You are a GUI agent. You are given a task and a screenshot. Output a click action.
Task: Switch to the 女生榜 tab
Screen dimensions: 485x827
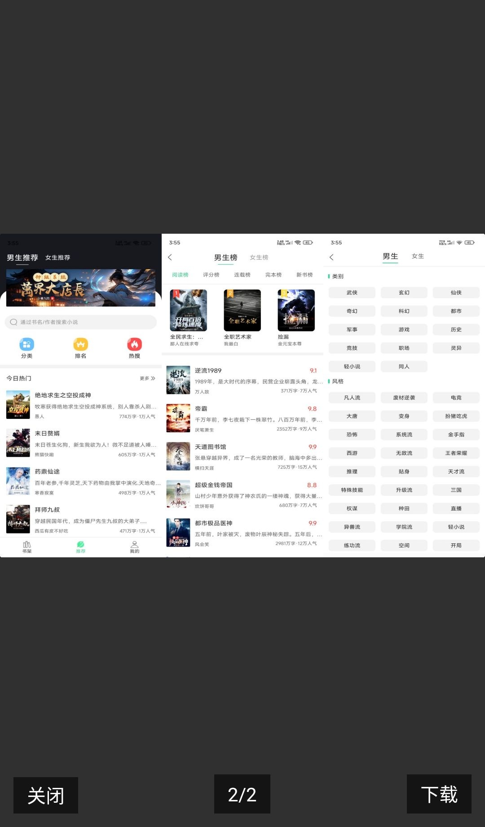click(x=259, y=258)
